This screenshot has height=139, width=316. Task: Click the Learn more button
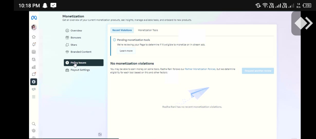(x=126, y=51)
